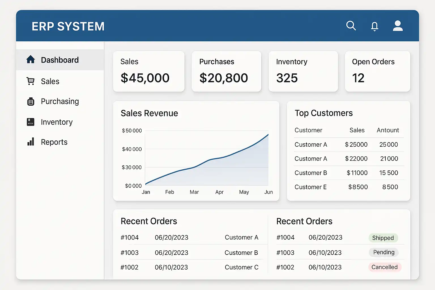Select the Purchasing menu label
This screenshot has width=435, height=290.
[x=60, y=101]
